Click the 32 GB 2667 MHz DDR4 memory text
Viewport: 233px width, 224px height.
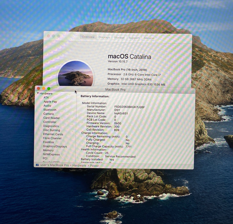tap(136, 79)
